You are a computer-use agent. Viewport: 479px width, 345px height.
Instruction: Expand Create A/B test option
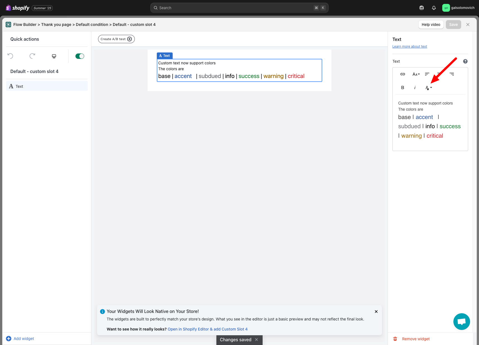tap(116, 39)
